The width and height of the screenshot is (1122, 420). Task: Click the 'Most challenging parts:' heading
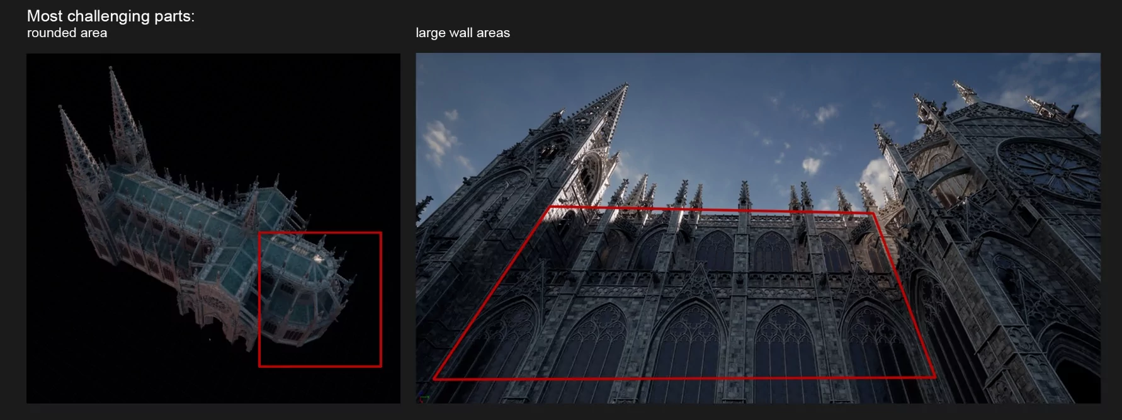[111, 16]
